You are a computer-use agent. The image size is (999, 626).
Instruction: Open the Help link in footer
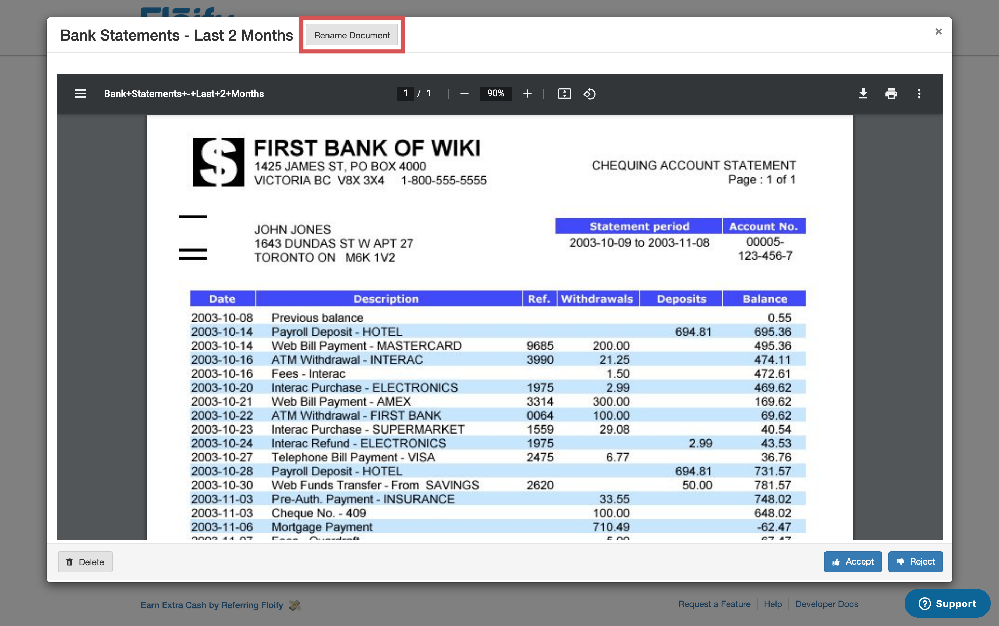pyautogui.click(x=773, y=604)
